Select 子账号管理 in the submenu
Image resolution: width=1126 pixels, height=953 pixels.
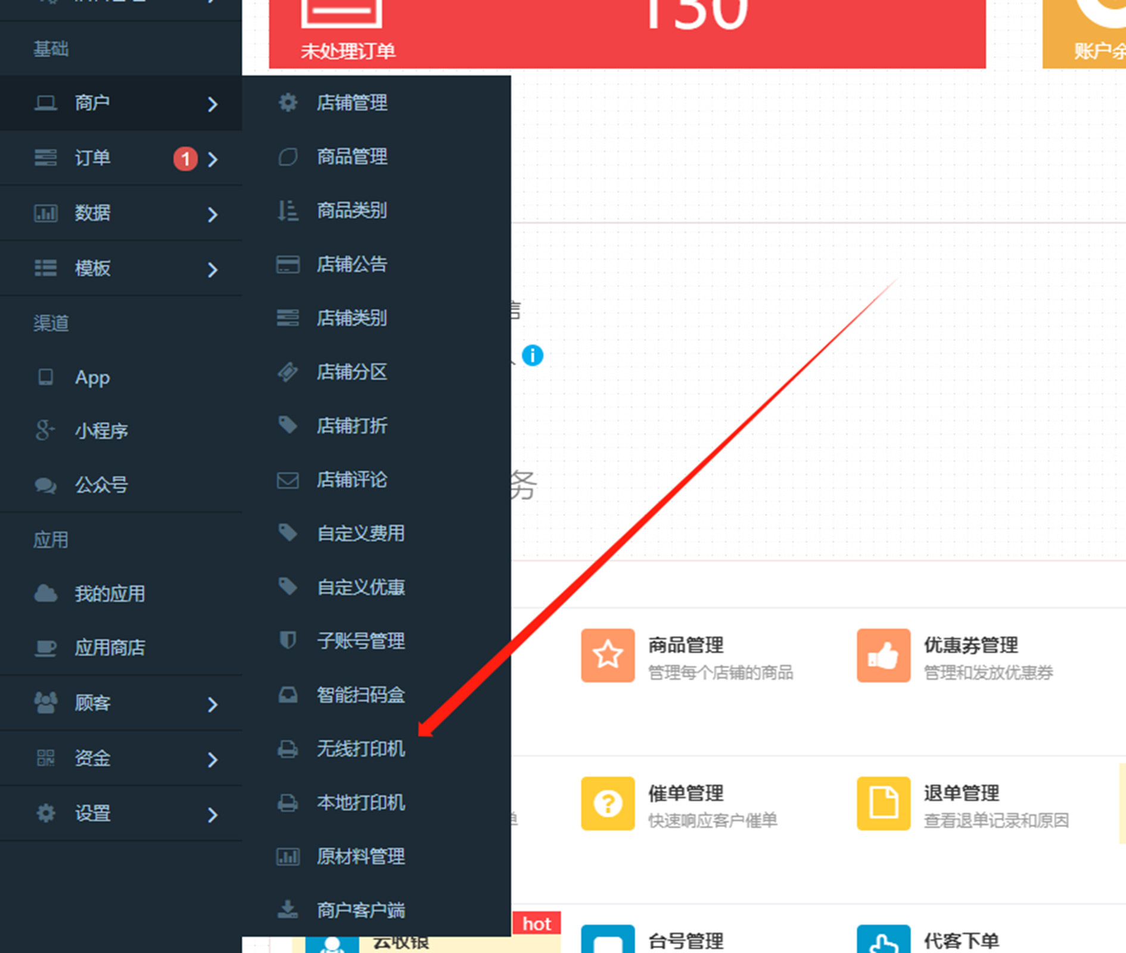360,641
